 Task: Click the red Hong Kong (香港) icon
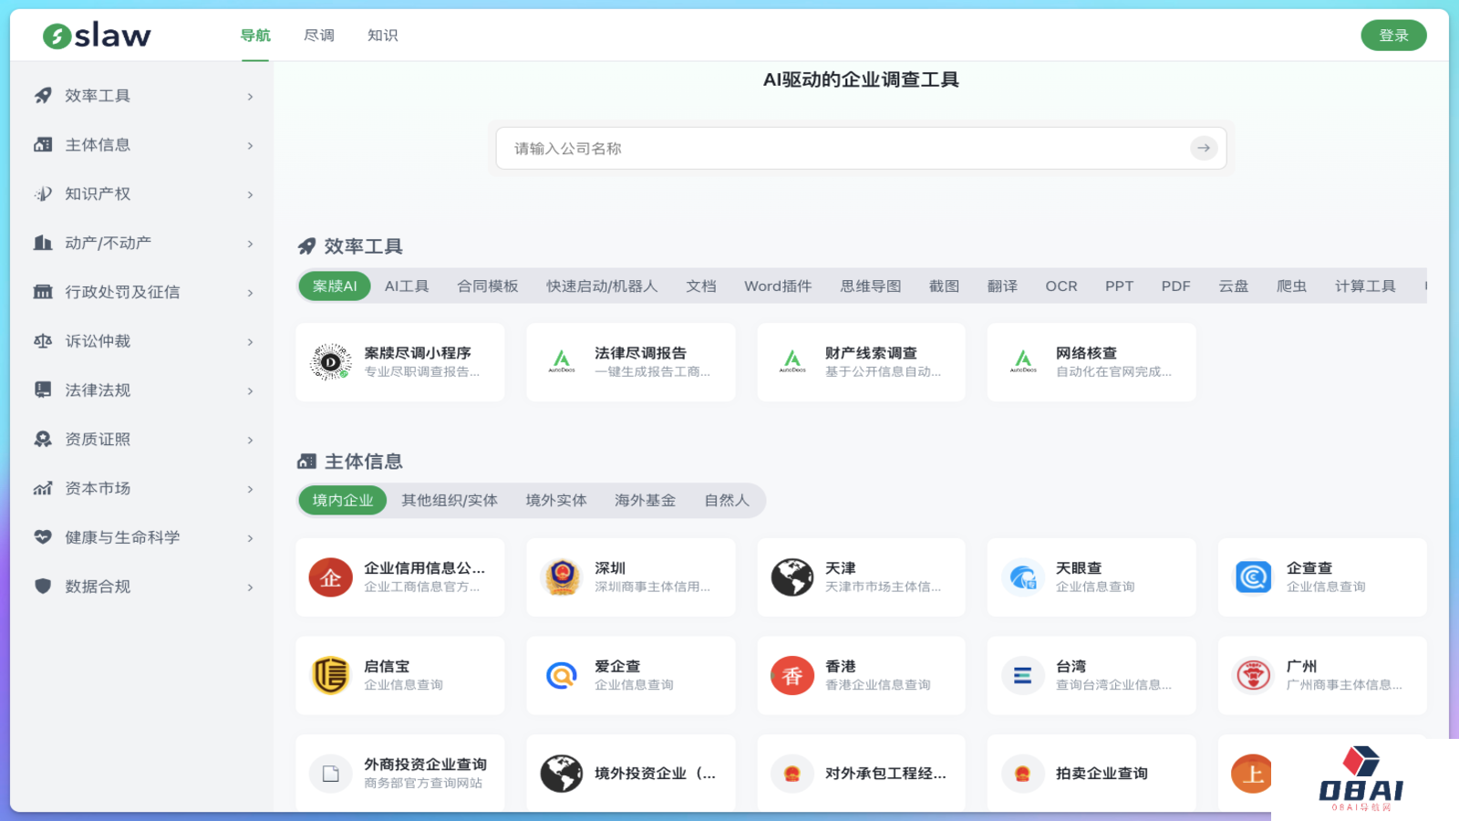792,676
